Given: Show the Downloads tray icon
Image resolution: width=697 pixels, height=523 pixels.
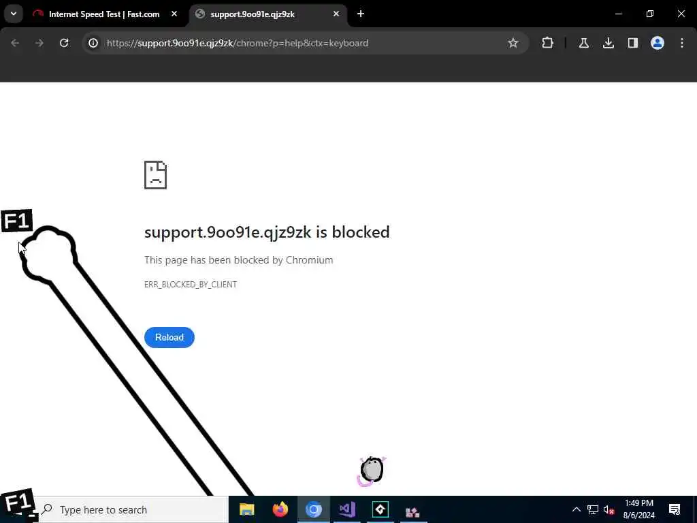Looking at the screenshot, I should (608, 43).
